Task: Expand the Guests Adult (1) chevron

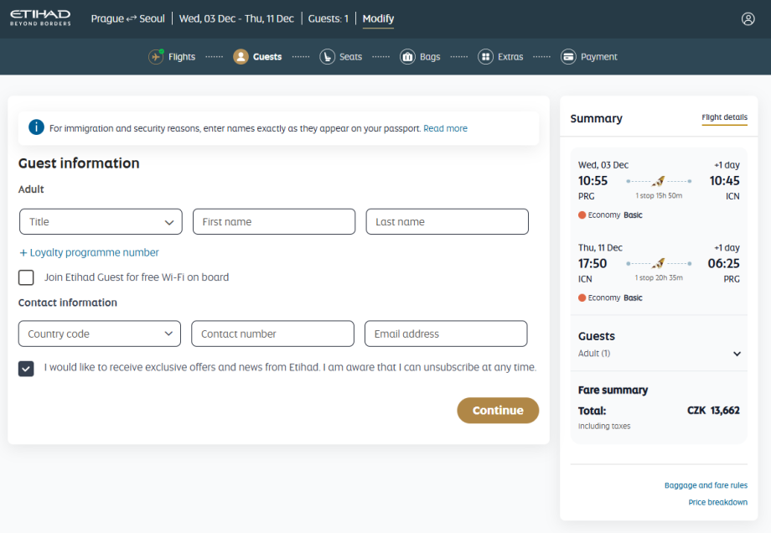Action: [737, 354]
